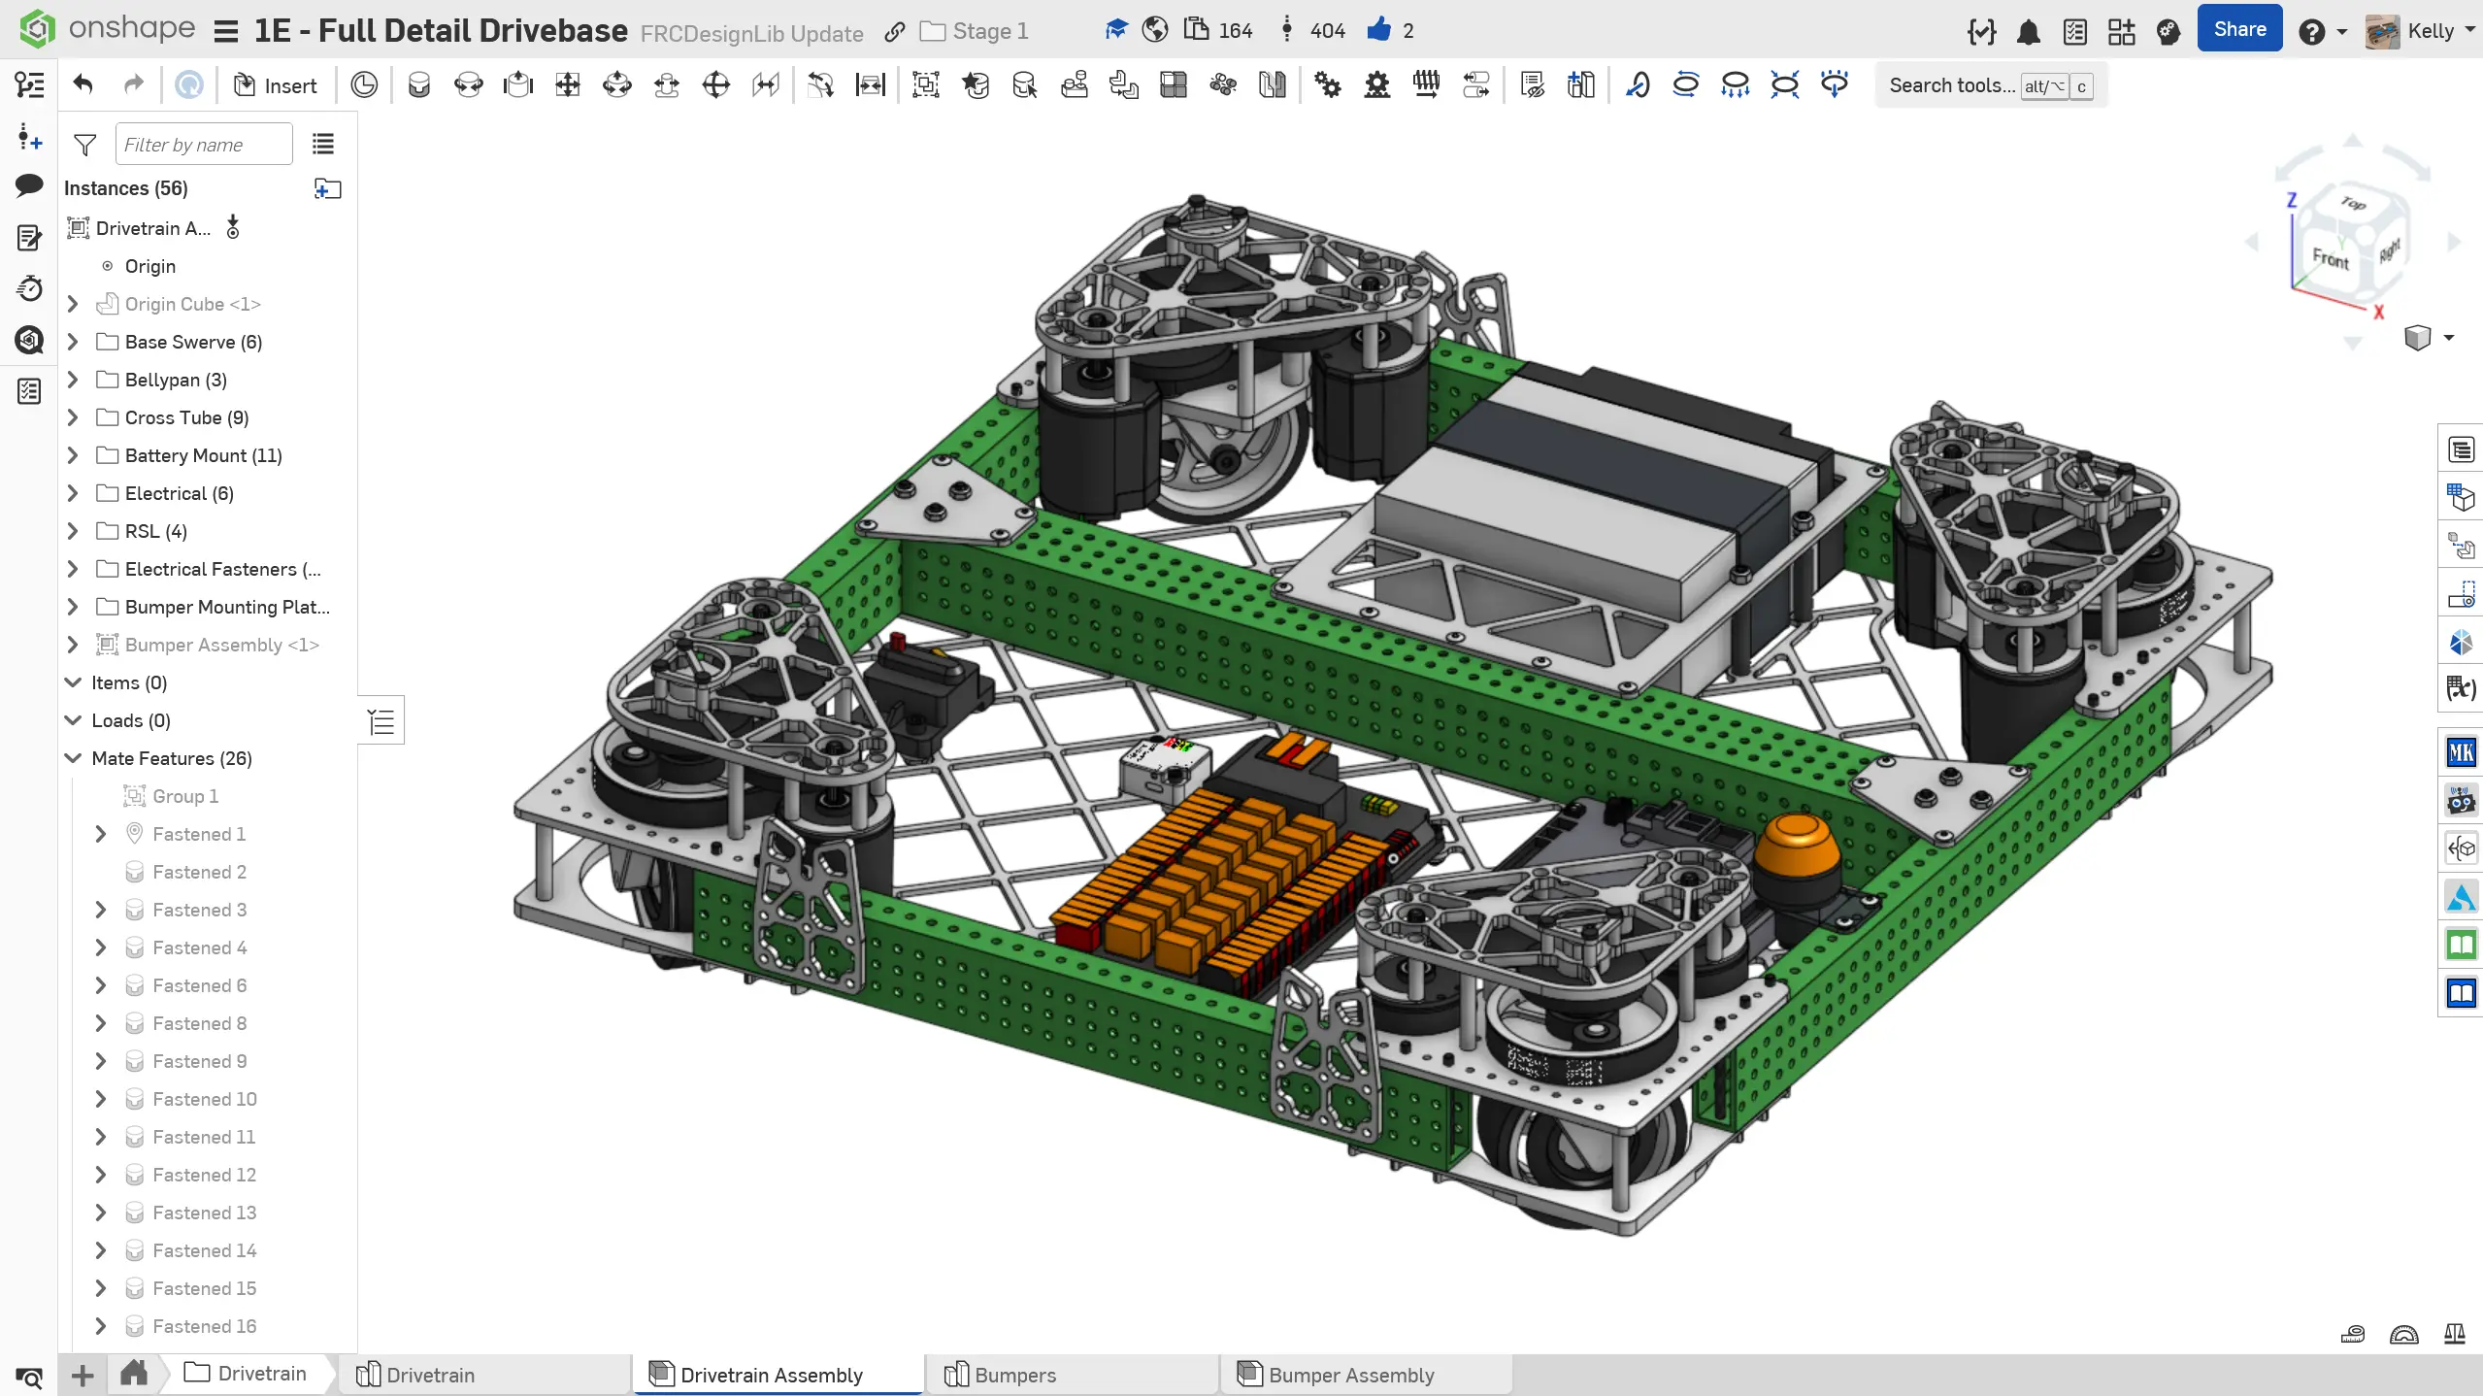This screenshot has height=1396, width=2483.
Task: Switch to the Bumpers tab
Action: [x=1014, y=1375]
